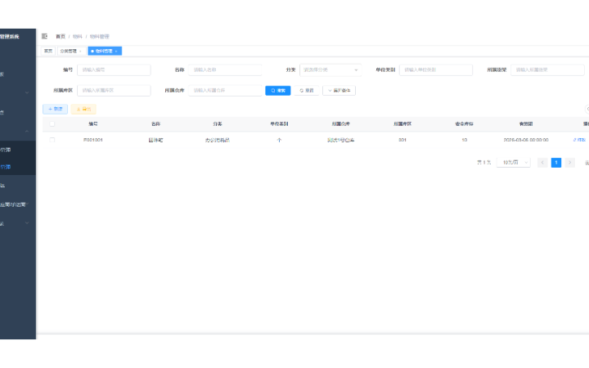Click the expand/collapse filter toggle button
Screen dimensions: 589x368
[x=339, y=90]
